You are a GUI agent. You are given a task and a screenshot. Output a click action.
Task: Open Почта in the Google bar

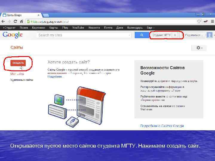point(108,28)
